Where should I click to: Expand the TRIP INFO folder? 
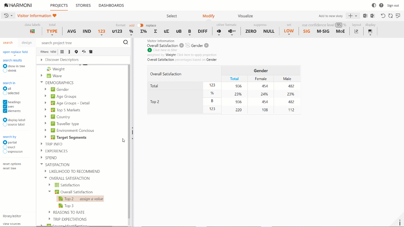(41, 144)
